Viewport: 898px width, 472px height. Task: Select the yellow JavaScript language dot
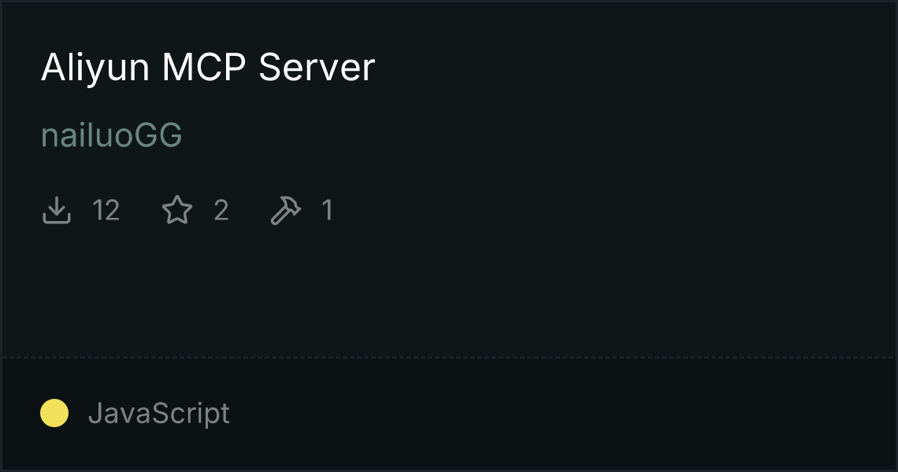54,413
